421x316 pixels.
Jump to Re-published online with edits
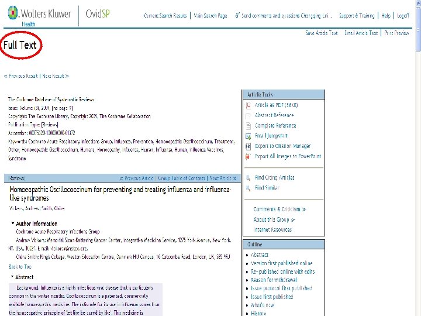[283, 272]
